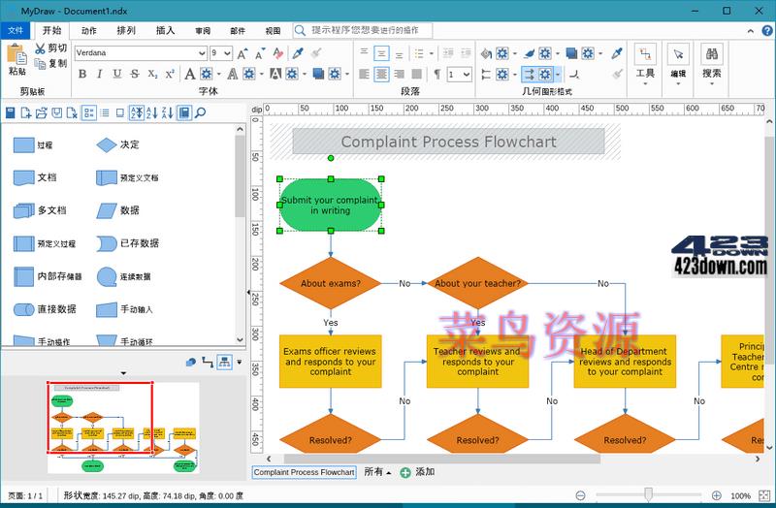Screen dimensions: 776x508
Task: Switch to the 插入 ribbon tab
Action: click(165, 31)
